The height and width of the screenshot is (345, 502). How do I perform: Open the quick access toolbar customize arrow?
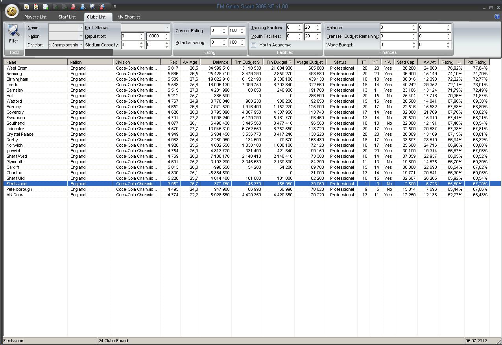tap(115, 7)
